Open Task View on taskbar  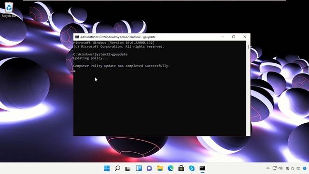click(128, 169)
